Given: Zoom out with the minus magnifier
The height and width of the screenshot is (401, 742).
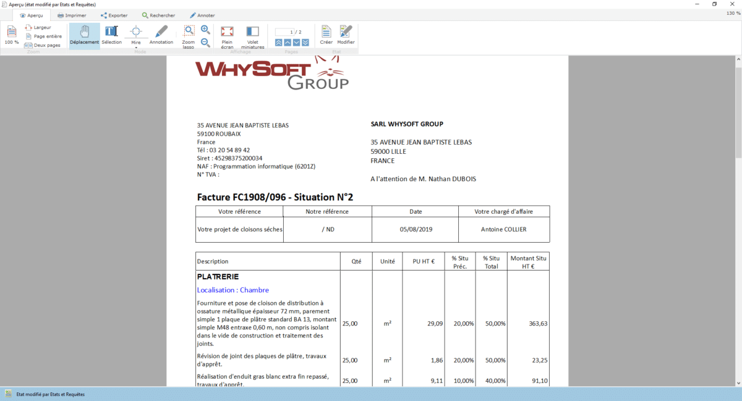Looking at the screenshot, I should click(206, 43).
